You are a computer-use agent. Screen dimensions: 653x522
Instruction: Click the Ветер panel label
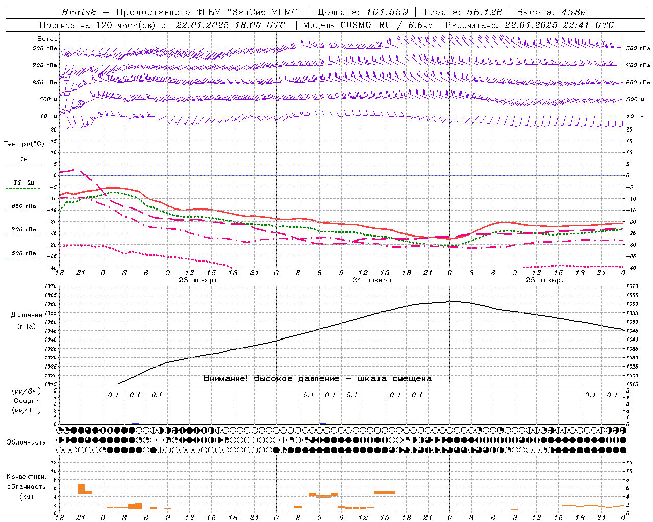(47, 39)
